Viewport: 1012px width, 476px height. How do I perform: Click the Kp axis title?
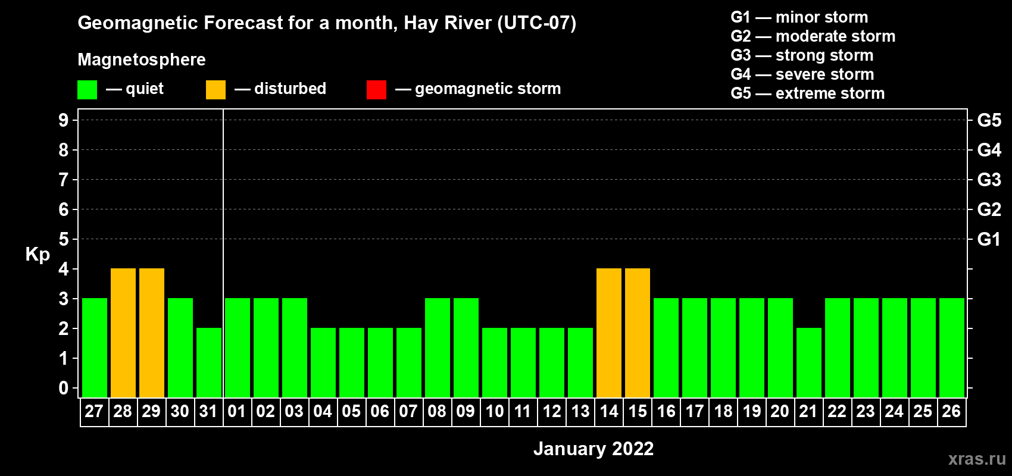click(38, 254)
